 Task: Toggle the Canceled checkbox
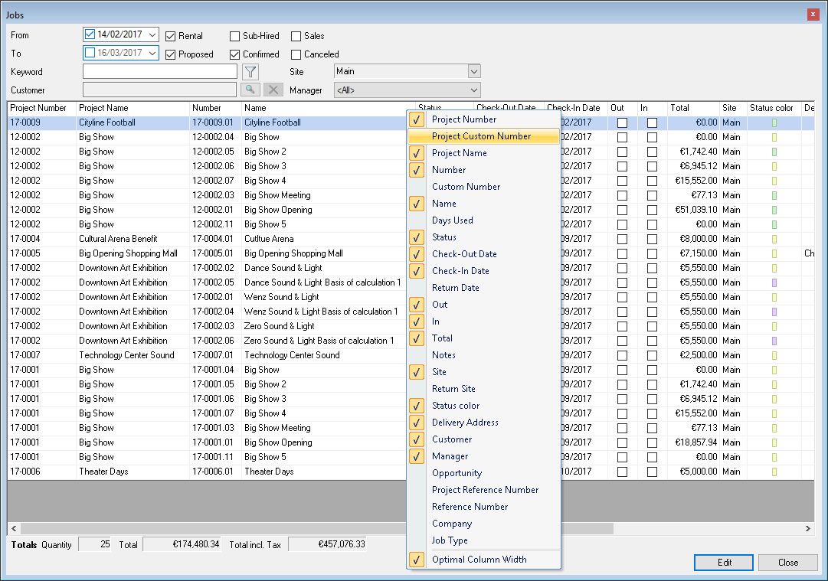point(296,54)
